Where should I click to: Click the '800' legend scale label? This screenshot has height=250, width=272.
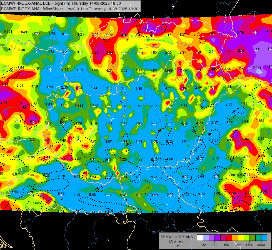pyautogui.click(x=226, y=245)
